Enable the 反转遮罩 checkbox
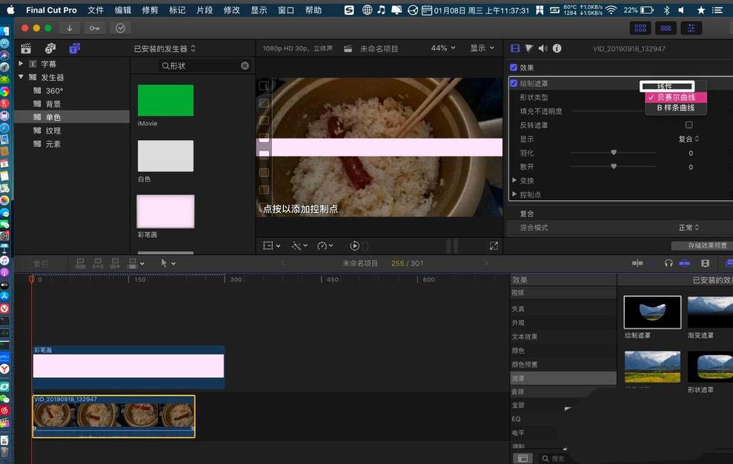This screenshot has width=733, height=464. (689, 125)
